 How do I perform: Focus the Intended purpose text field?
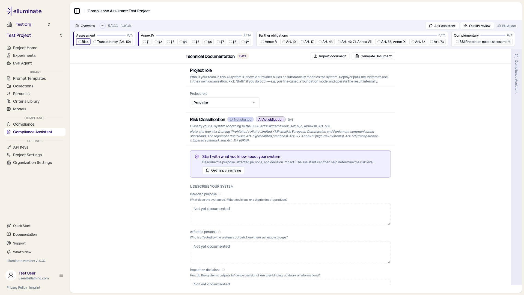(x=290, y=214)
